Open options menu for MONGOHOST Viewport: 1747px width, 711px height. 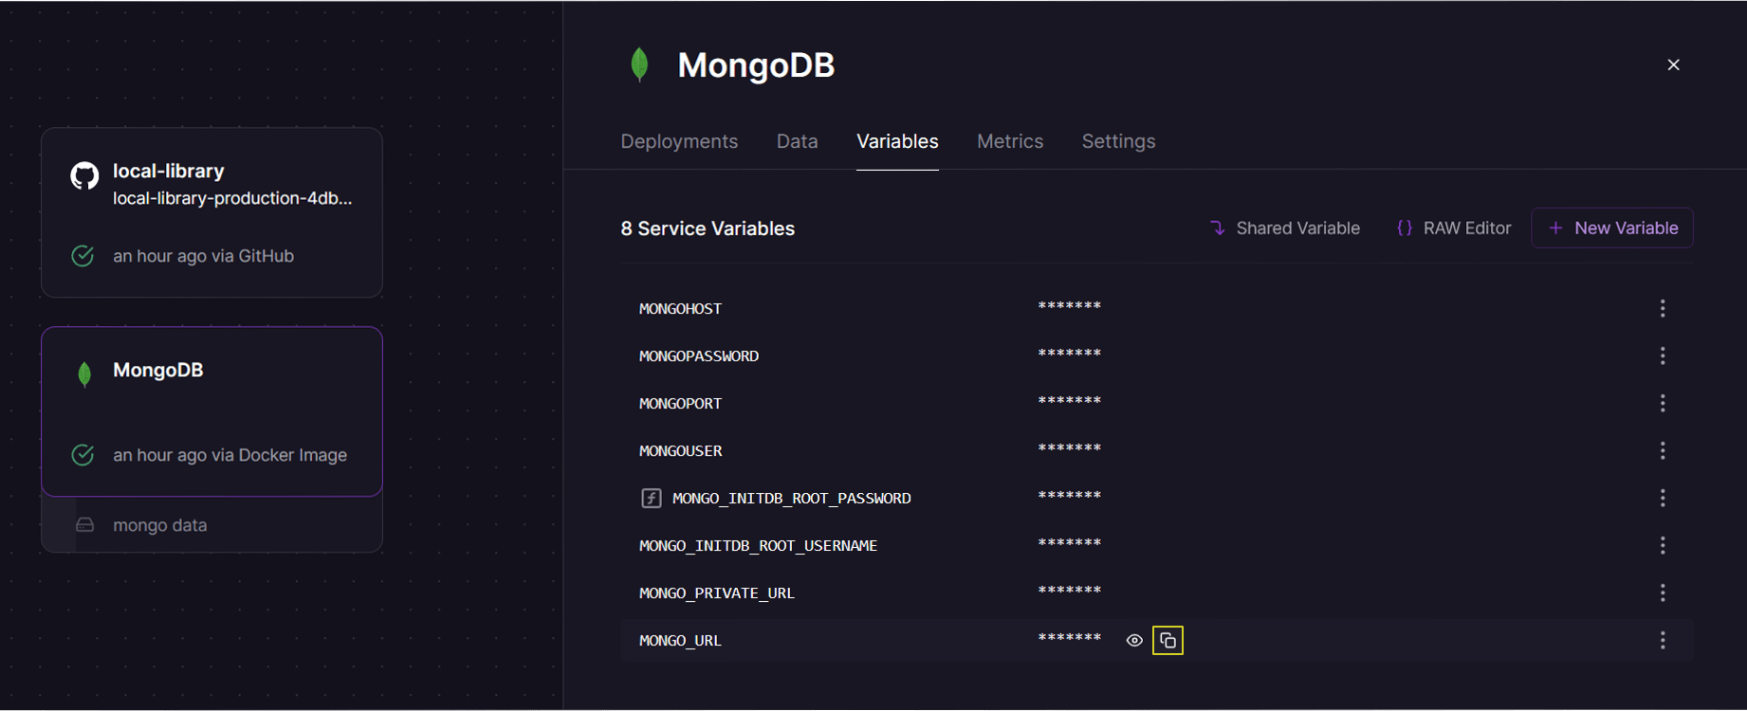click(x=1662, y=309)
